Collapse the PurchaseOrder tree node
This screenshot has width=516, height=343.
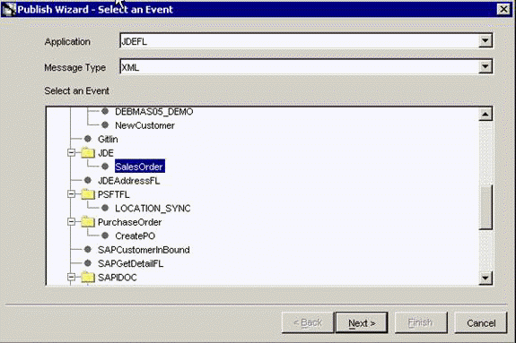(x=71, y=222)
